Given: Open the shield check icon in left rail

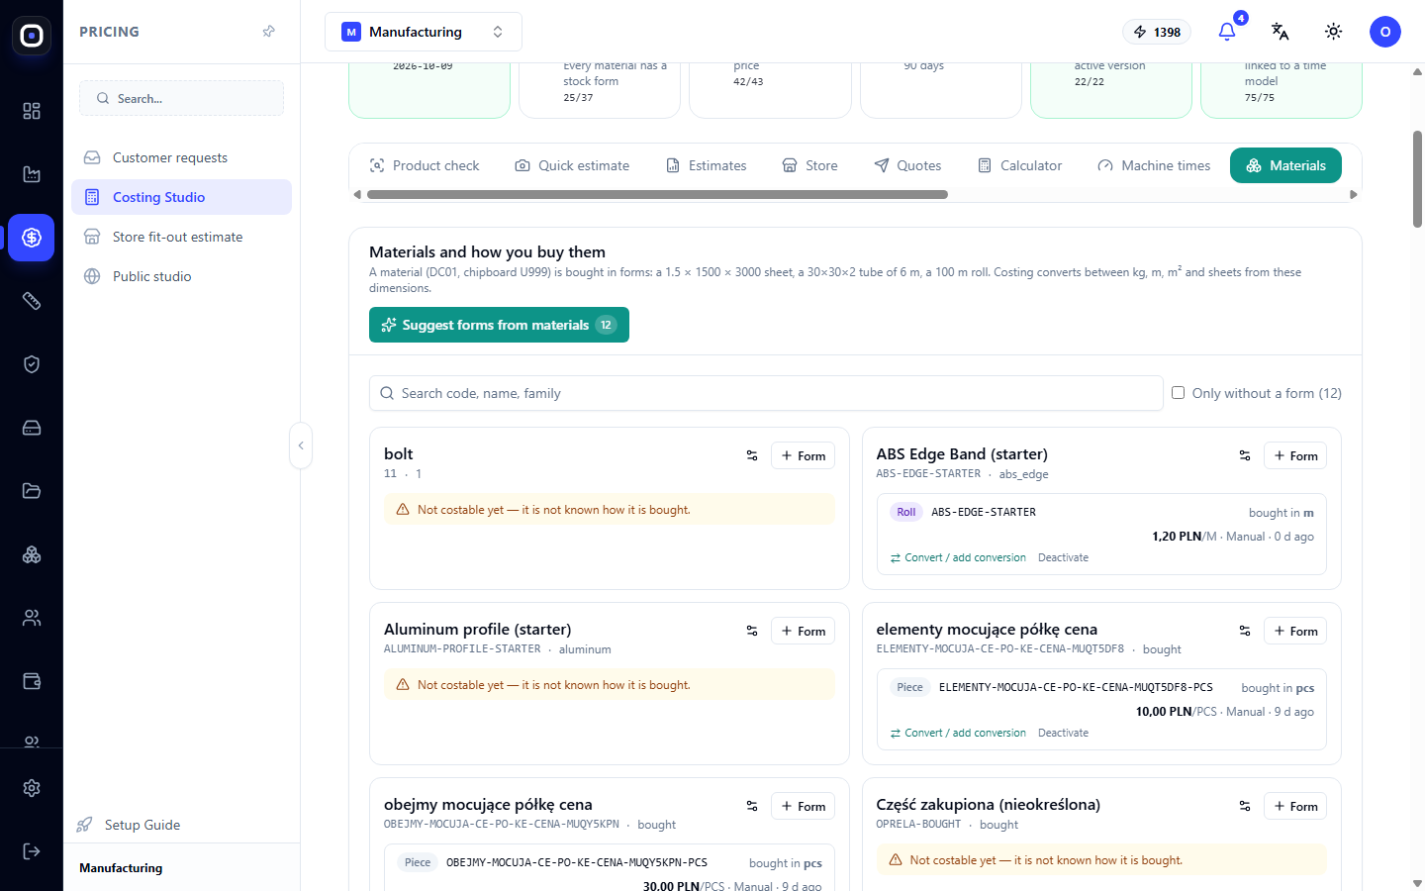Looking at the screenshot, I should 32,364.
